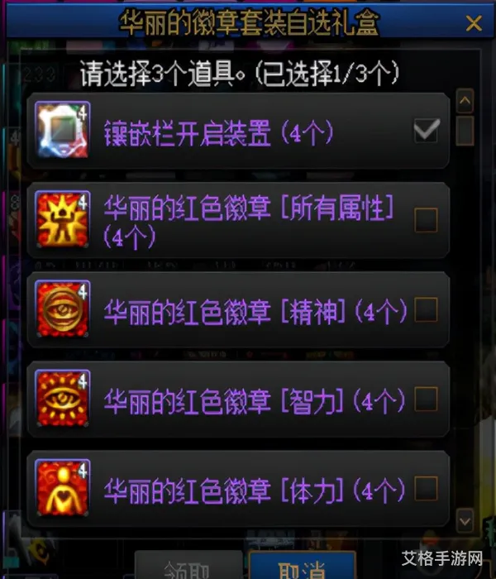
Task: Click the scroll-up arrow of the list
Action: click(x=465, y=100)
